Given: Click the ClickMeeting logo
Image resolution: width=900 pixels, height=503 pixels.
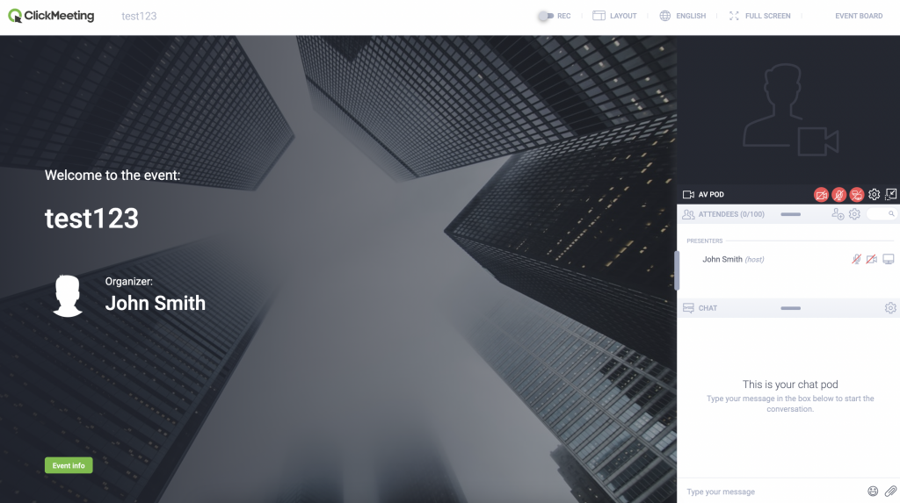Looking at the screenshot, I should [x=51, y=16].
